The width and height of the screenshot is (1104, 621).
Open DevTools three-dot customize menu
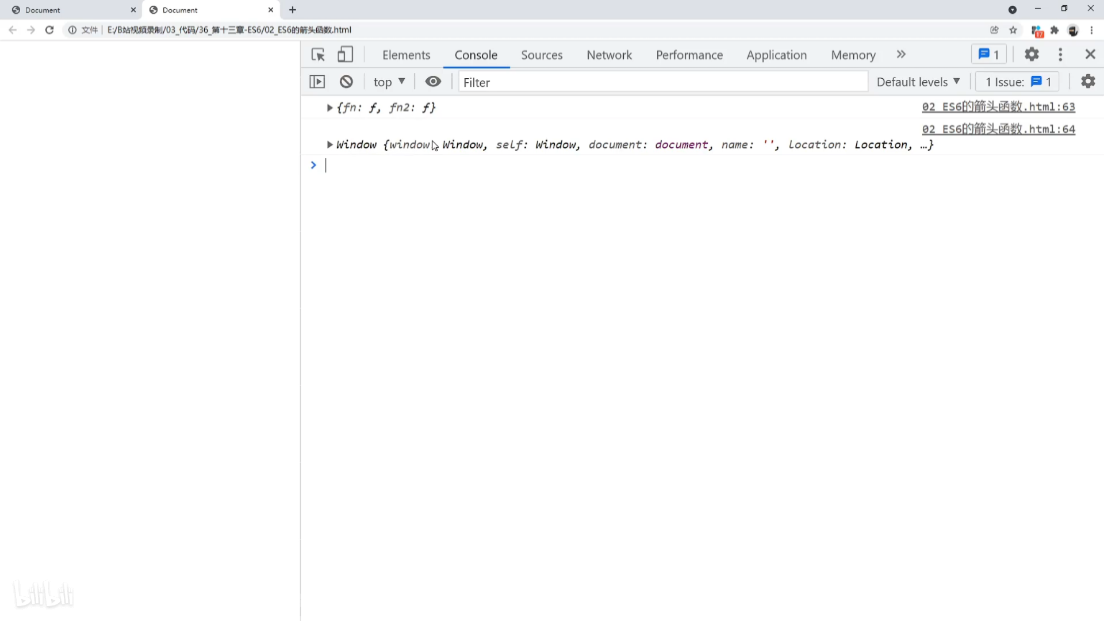(1060, 55)
